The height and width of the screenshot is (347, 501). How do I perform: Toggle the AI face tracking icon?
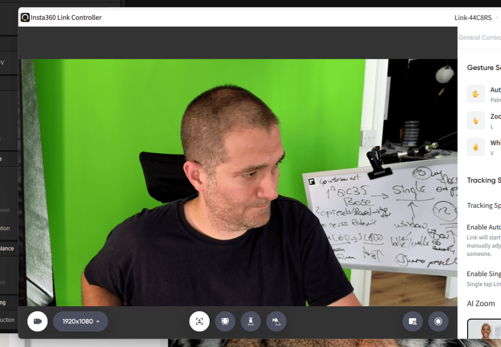pos(199,321)
